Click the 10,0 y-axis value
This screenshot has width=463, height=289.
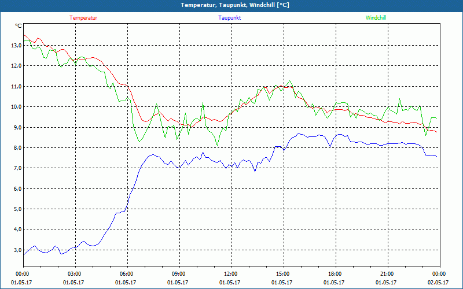pos(17,107)
